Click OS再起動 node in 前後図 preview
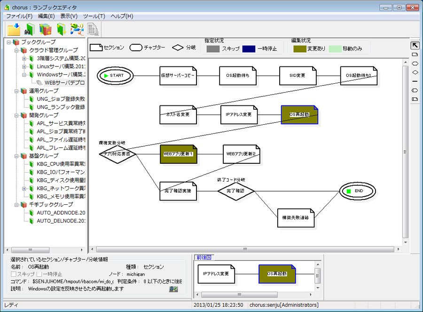Image resolution: width=423 pixels, height=312 pixels. (x=277, y=274)
